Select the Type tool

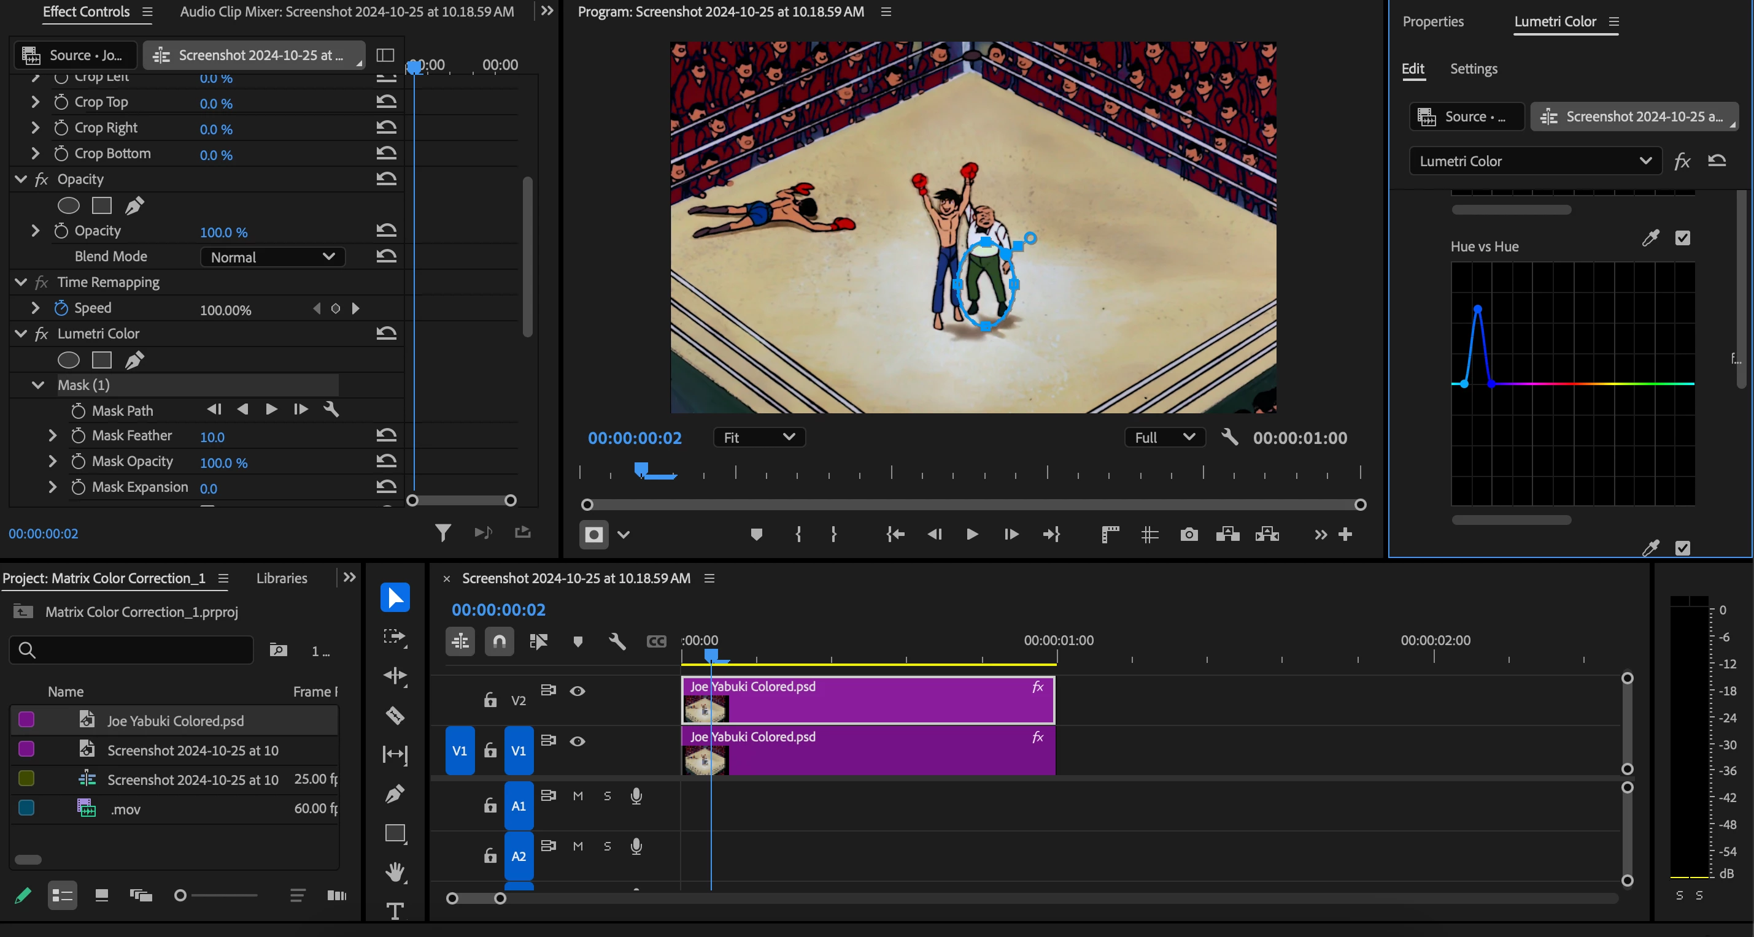[395, 911]
